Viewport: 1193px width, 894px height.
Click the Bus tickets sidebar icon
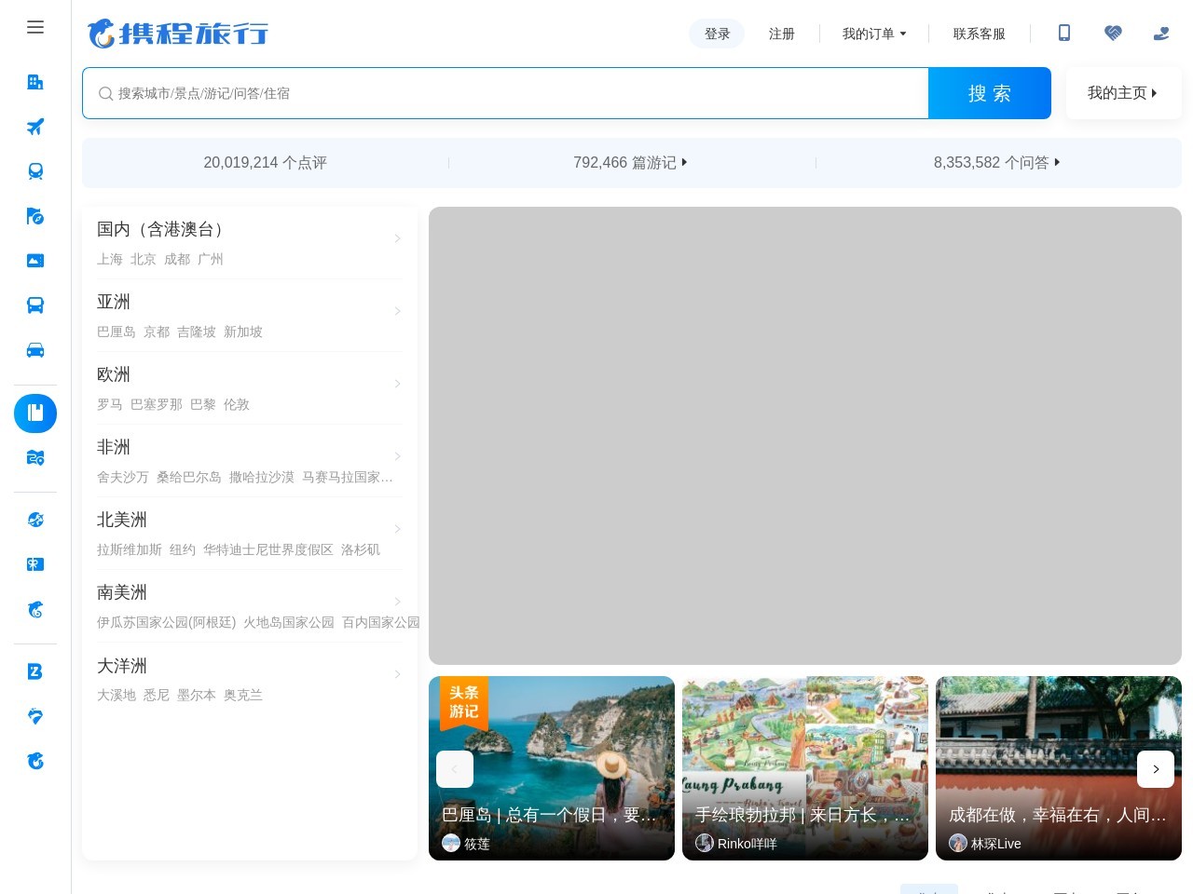[x=35, y=305]
